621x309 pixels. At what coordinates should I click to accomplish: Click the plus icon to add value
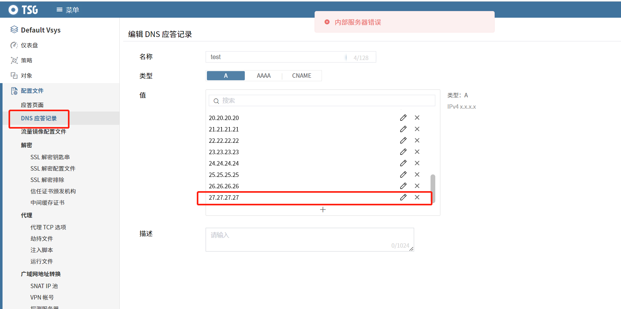click(x=323, y=209)
